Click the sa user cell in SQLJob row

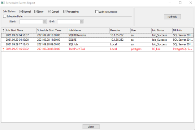click(132, 45)
